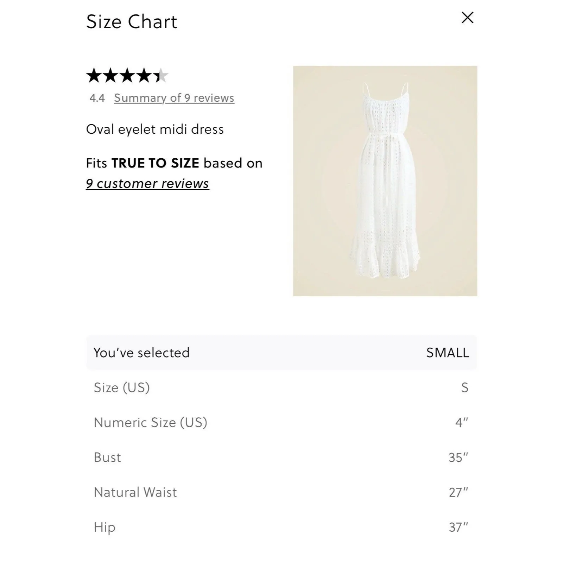Select the Natural Waist row
This screenshot has height=563, width=563.
click(x=135, y=492)
